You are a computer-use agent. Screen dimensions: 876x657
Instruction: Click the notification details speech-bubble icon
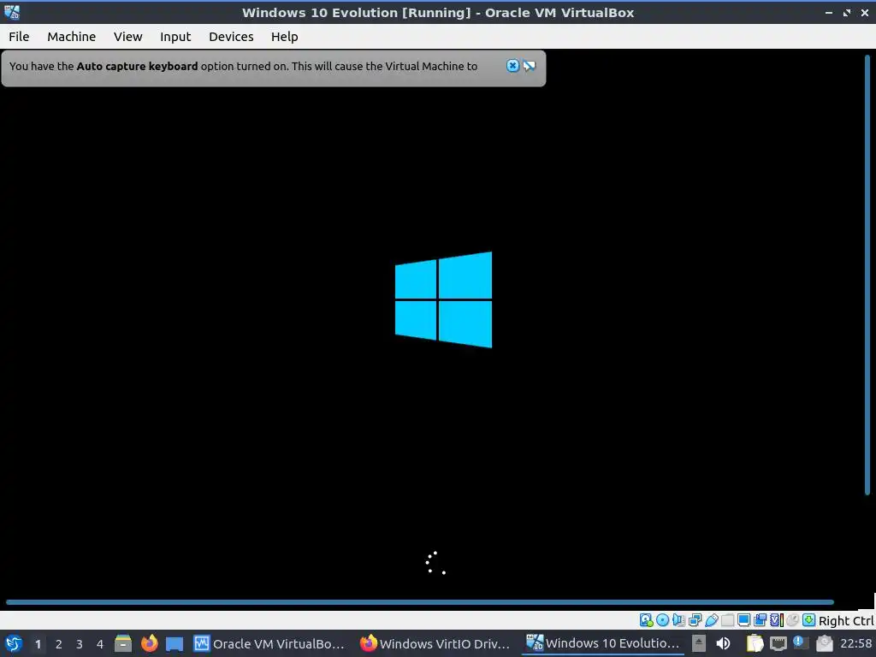(529, 66)
